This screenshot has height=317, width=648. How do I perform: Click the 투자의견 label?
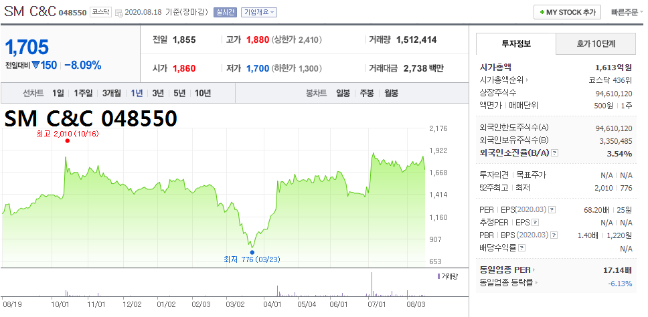(x=493, y=175)
